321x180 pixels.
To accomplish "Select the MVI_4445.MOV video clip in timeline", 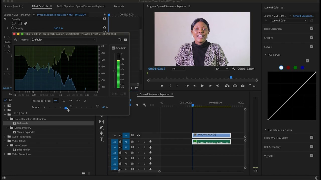I will (211, 135).
